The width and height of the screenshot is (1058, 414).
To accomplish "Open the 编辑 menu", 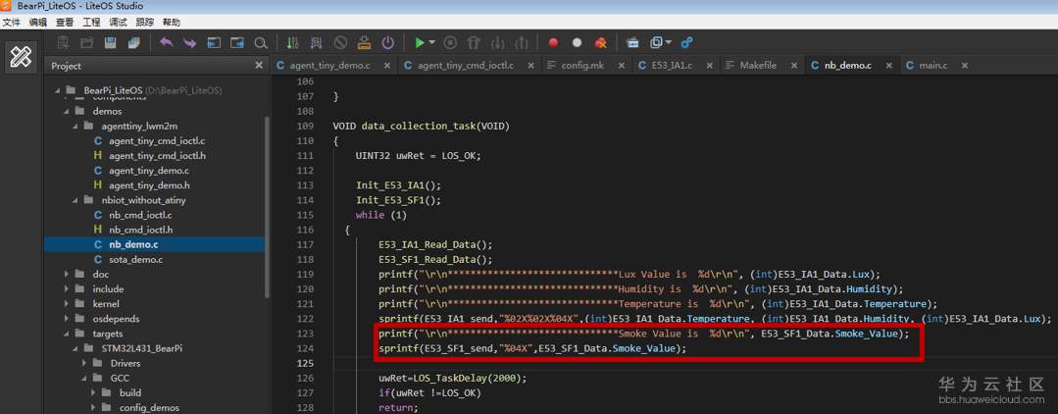I will 38,23.
